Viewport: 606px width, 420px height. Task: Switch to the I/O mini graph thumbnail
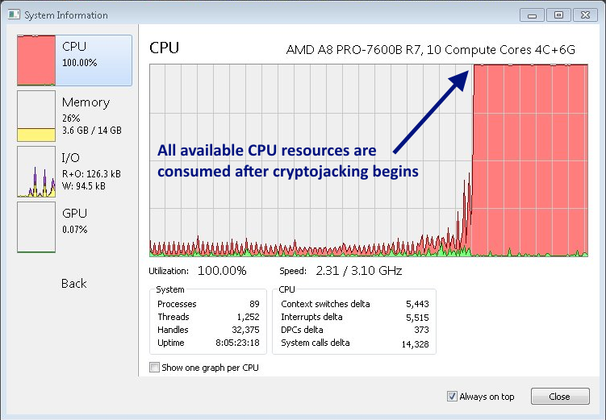pyautogui.click(x=36, y=172)
